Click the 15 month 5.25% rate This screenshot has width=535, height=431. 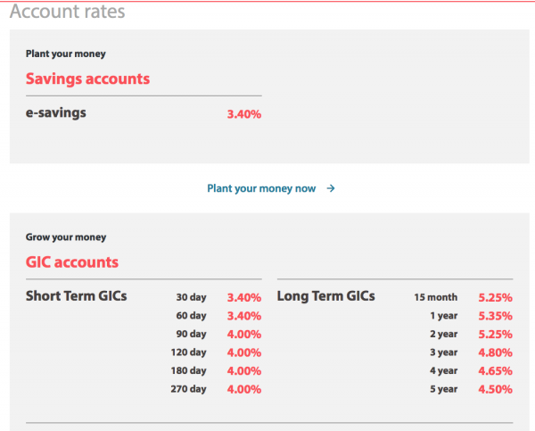[495, 297]
